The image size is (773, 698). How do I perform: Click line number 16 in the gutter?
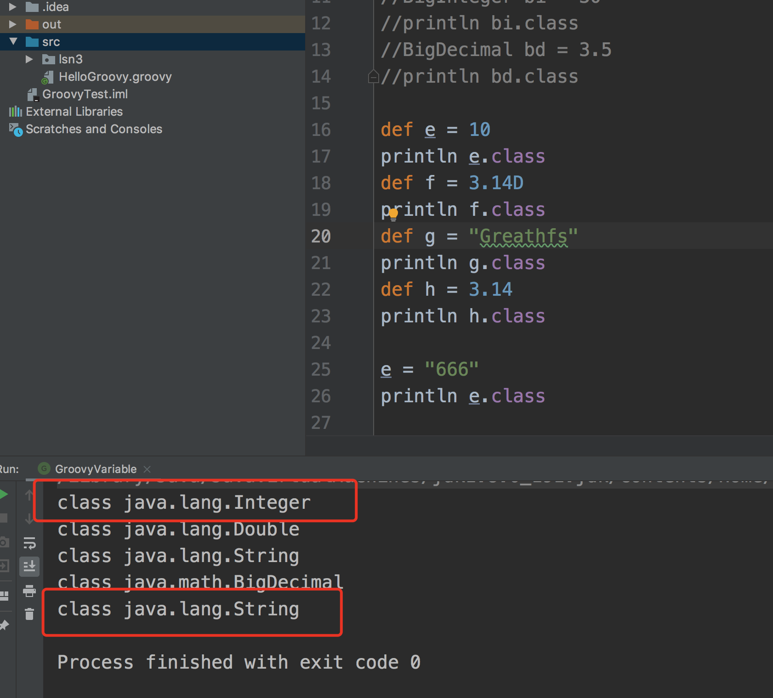click(321, 129)
